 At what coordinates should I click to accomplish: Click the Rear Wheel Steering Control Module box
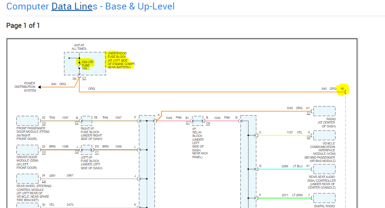[27, 178]
